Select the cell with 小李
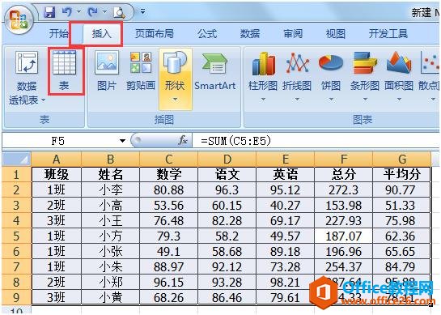The image size is (441, 315). coord(111,190)
